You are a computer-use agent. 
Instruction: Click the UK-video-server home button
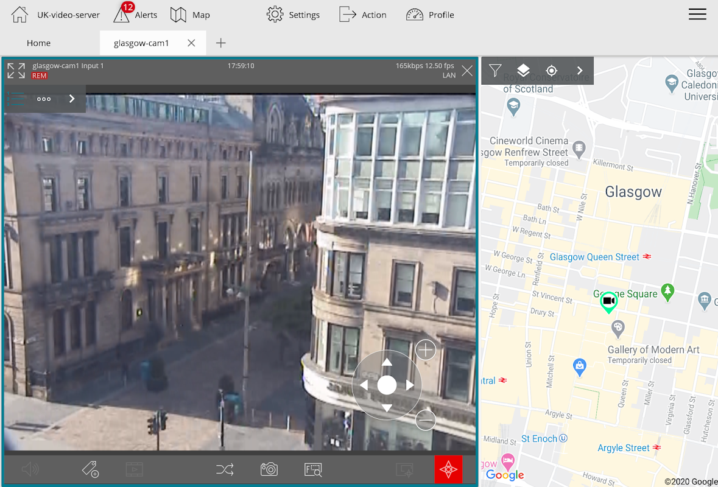pyautogui.click(x=55, y=15)
